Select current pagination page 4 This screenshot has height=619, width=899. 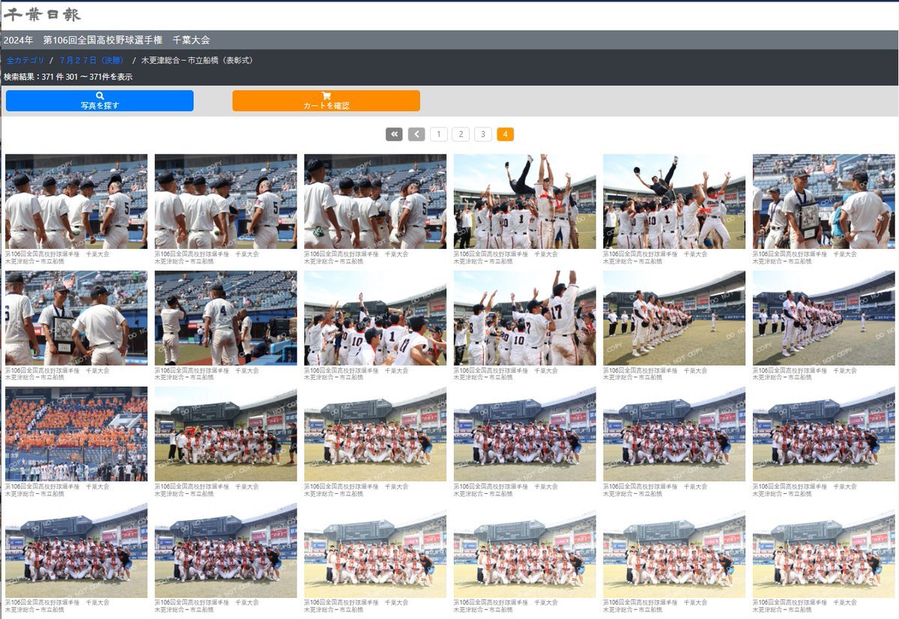pyautogui.click(x=506, y=134)
